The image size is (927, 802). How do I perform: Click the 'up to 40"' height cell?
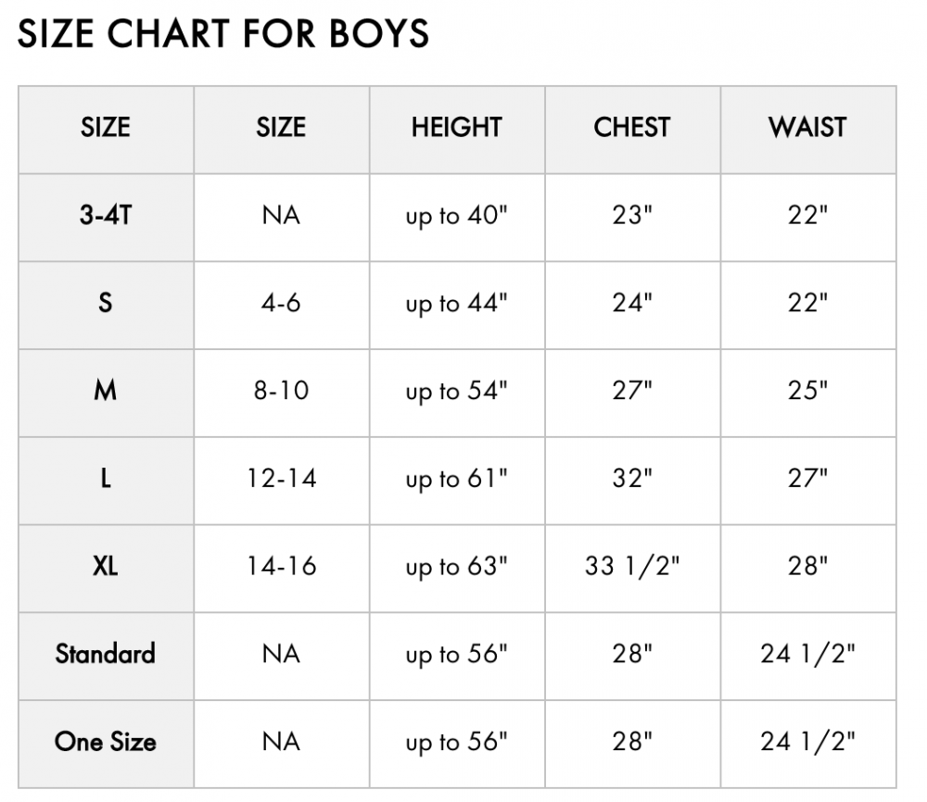click(456, 216)
